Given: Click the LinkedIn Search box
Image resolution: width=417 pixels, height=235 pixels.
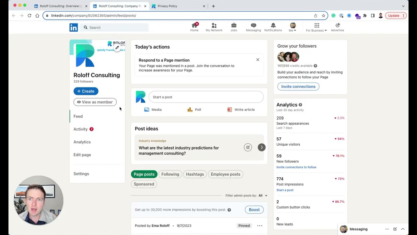Looking at the screenshot, I should coord(114,27).
